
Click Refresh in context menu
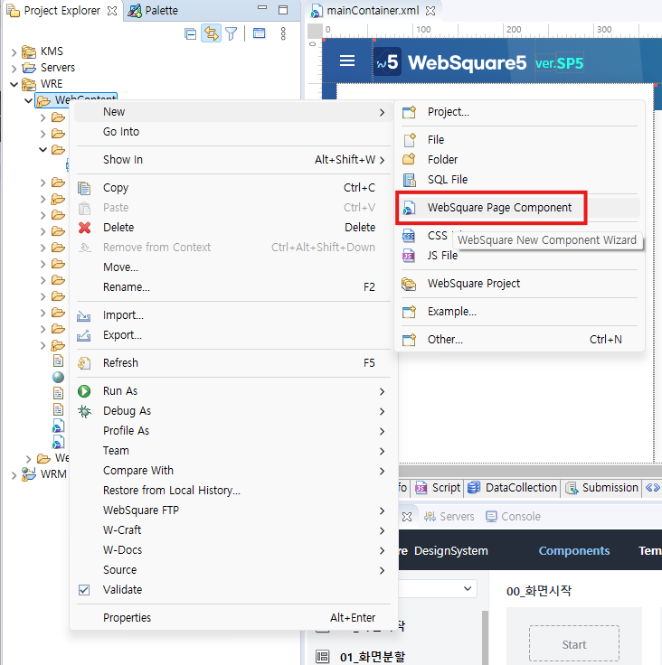click(x=232, y=363)
